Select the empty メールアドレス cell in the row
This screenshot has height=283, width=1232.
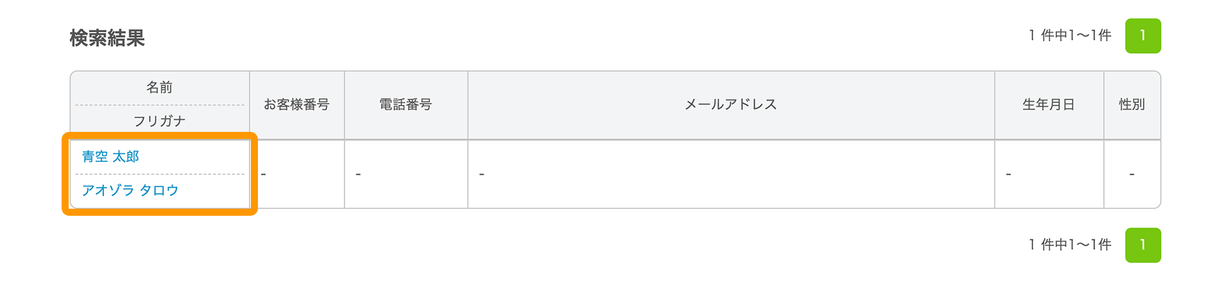click(x=731, y=174)
